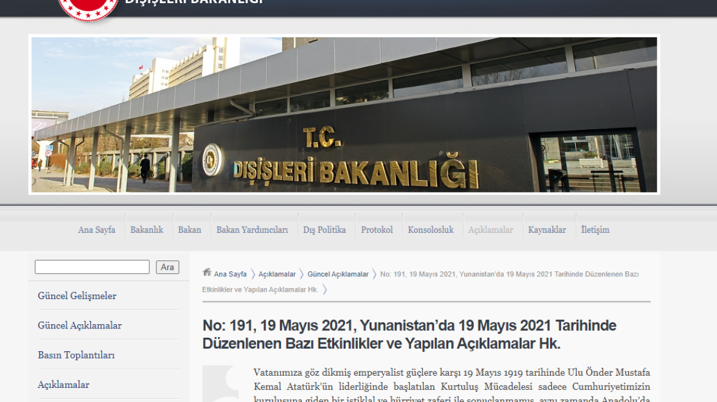Click the Dışişleri Bakanlığı building banner image
The width and height of the screenshot is (717, 402).
344,115
